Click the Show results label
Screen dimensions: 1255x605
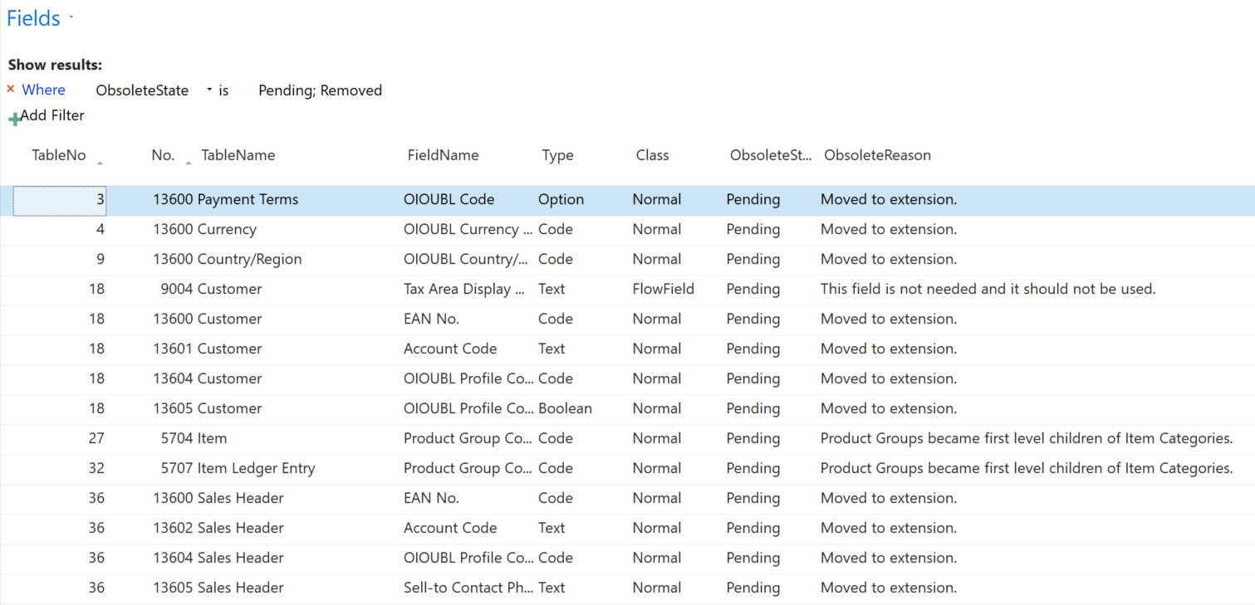point(55,65)
